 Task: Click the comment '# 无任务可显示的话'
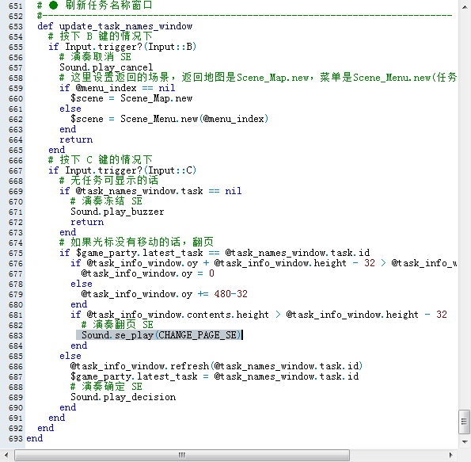[x=108, y=181]
